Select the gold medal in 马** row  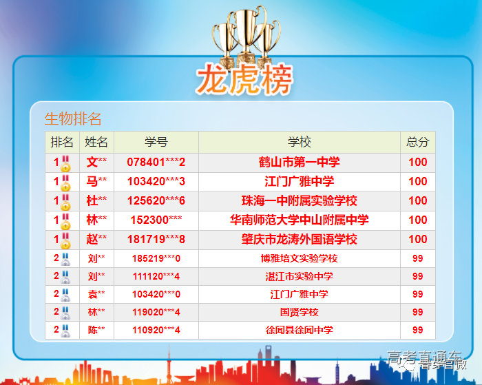[x=65, y=183]
